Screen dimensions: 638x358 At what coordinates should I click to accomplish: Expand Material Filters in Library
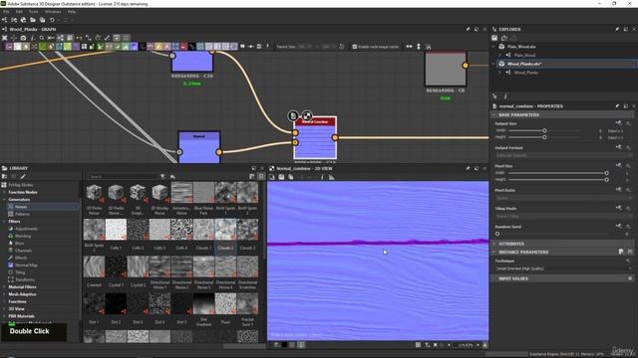click(4, 287)
